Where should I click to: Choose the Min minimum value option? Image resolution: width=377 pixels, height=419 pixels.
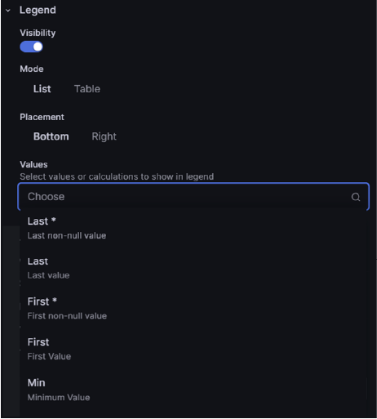(x=193, y=390)
